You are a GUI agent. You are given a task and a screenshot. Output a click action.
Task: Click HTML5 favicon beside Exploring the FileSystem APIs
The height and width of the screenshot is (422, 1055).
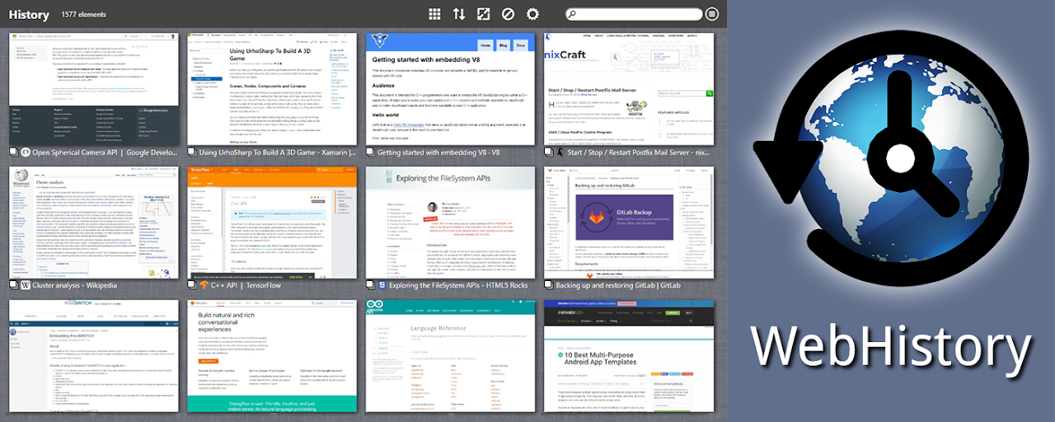tap(382, 285)
